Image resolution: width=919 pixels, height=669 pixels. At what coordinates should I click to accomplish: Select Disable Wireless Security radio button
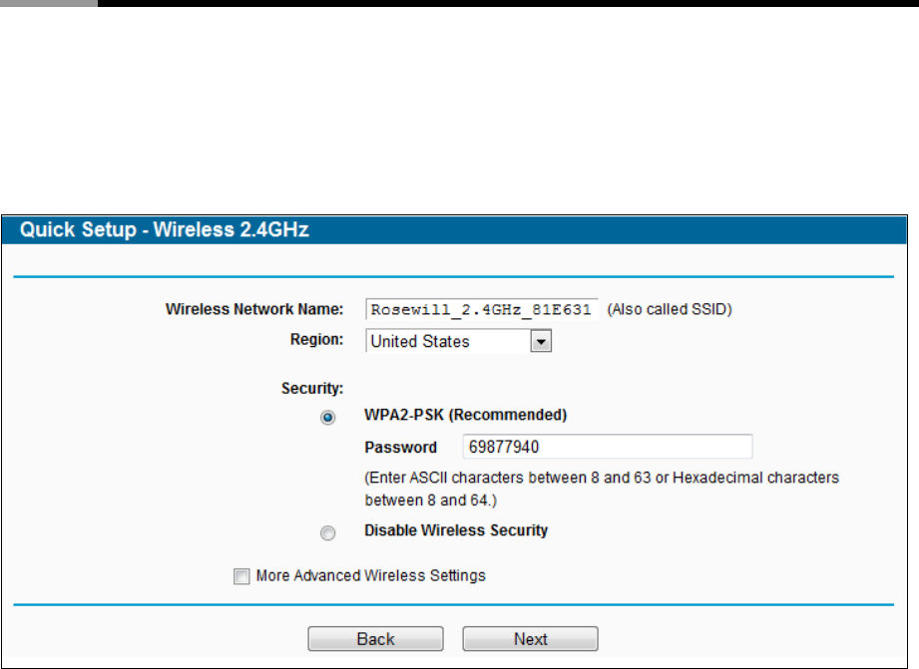click(327, 532)
